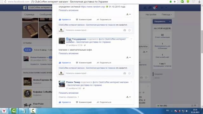This screenshot has height=114, width=203.
Task: Open the Помощь dropdown menu
Action: [167, 15]
